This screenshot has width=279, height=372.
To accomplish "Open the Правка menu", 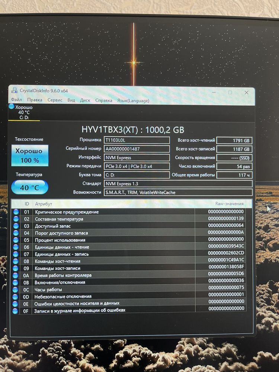I will pos(35,100).
